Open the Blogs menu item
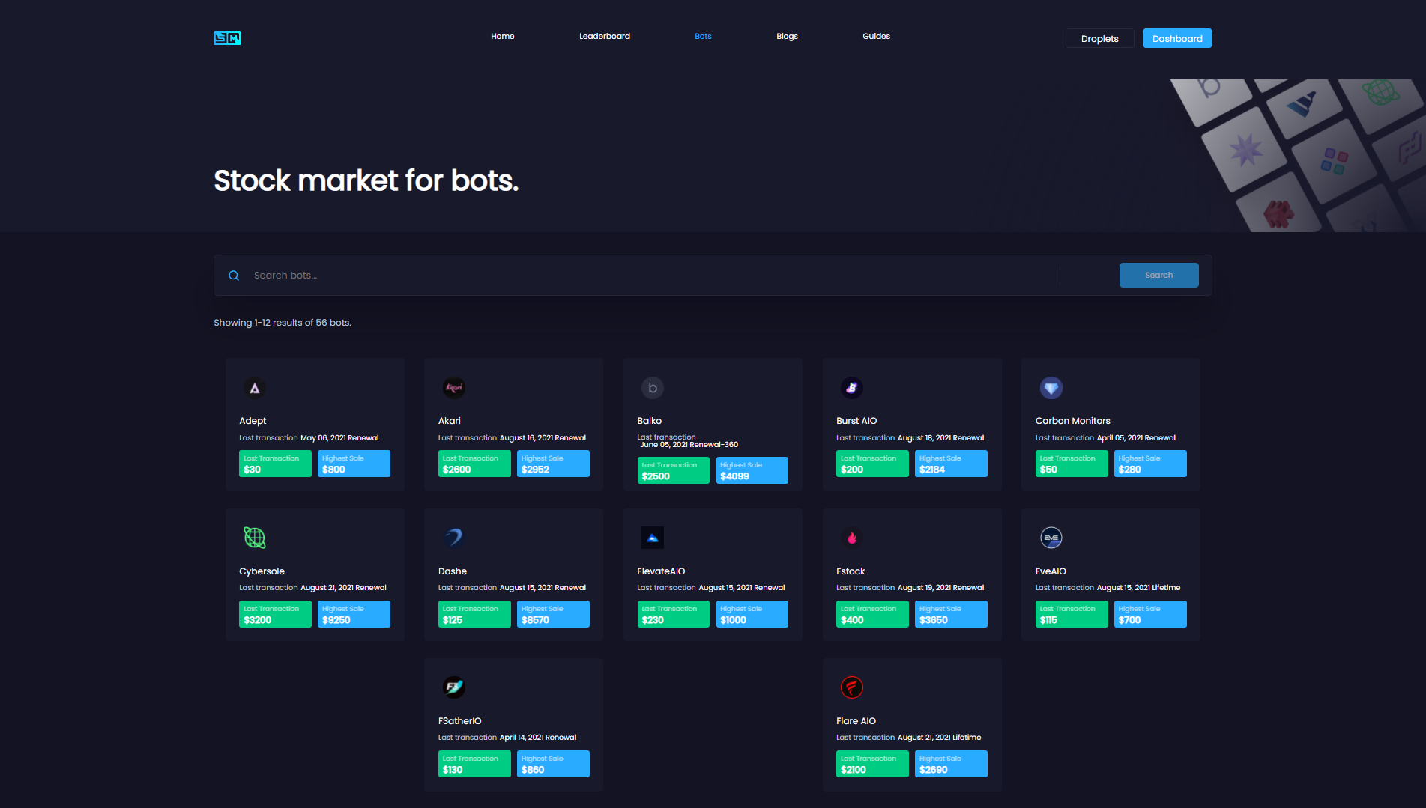 (787, 37)
